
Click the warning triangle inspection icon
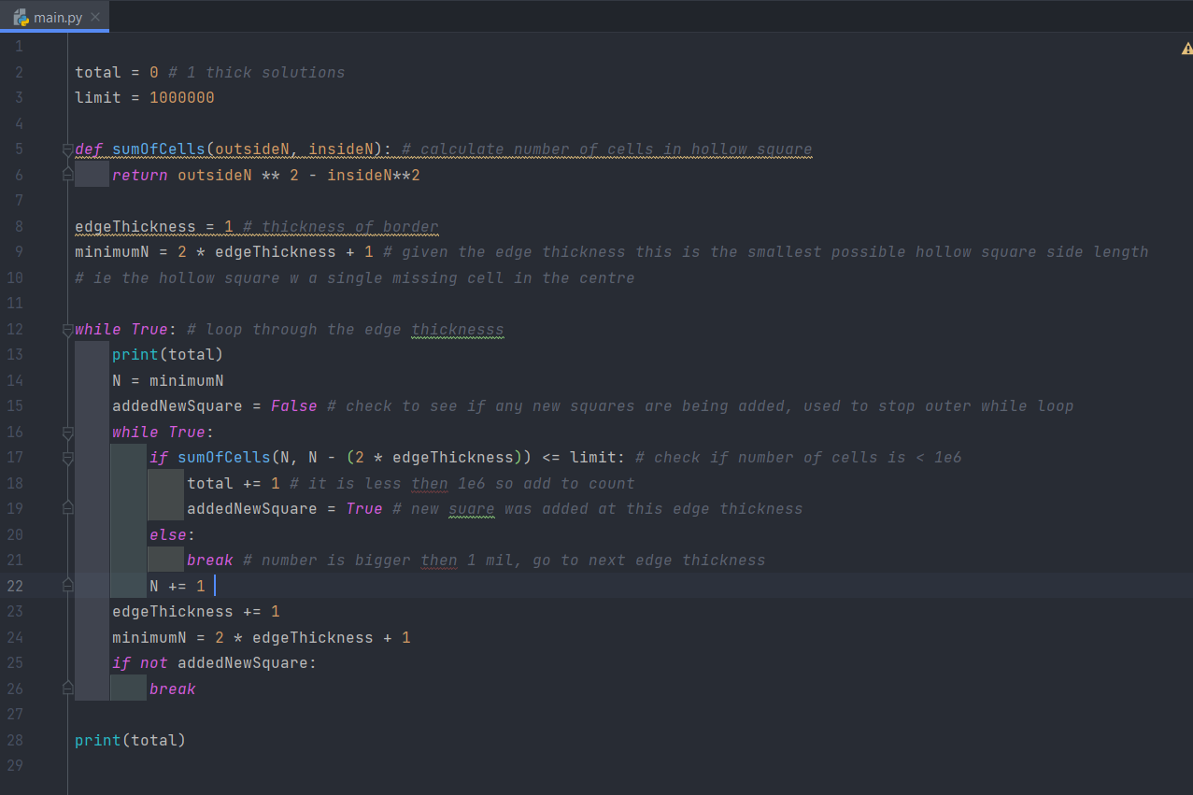point(1186,49)
